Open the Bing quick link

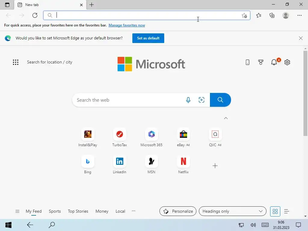point(88,165)
